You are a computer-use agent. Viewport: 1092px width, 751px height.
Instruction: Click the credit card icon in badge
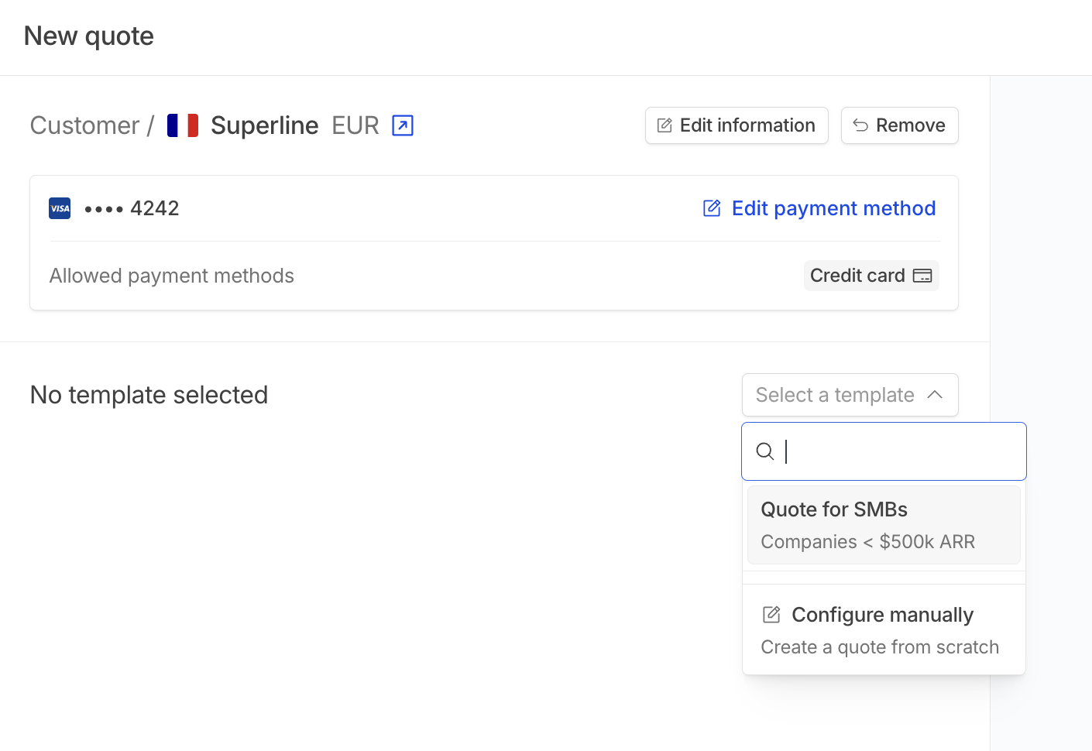click(922, 276)
